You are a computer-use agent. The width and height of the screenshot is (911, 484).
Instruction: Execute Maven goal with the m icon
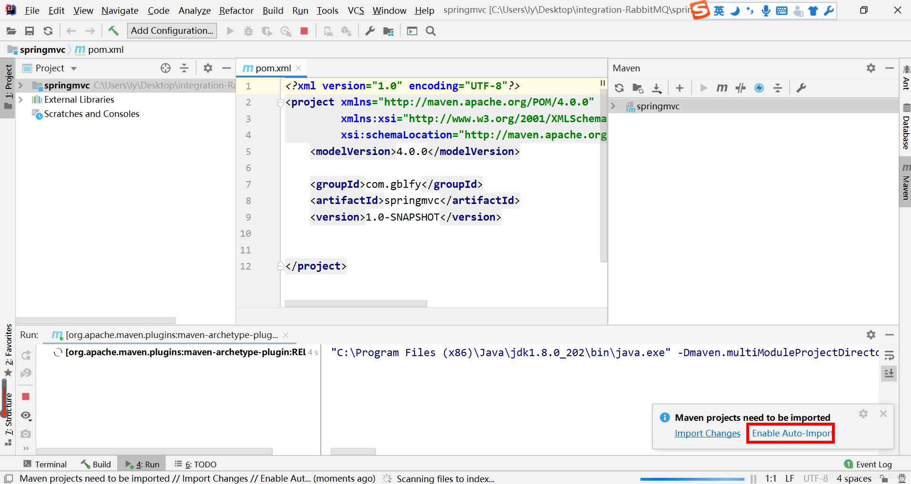[722, 88]
